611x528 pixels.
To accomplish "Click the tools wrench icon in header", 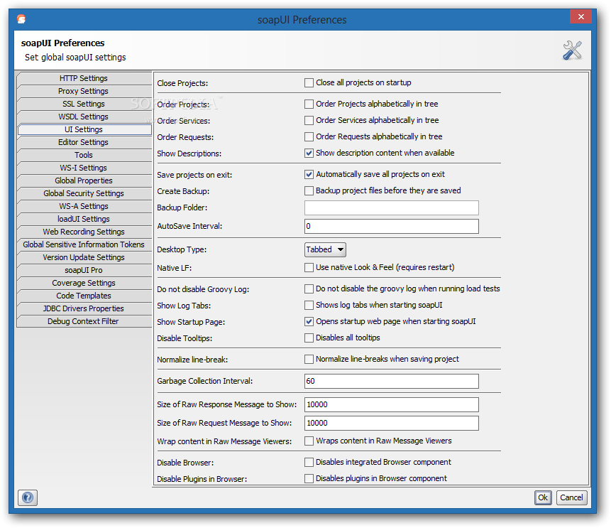I will click(572, 50).
